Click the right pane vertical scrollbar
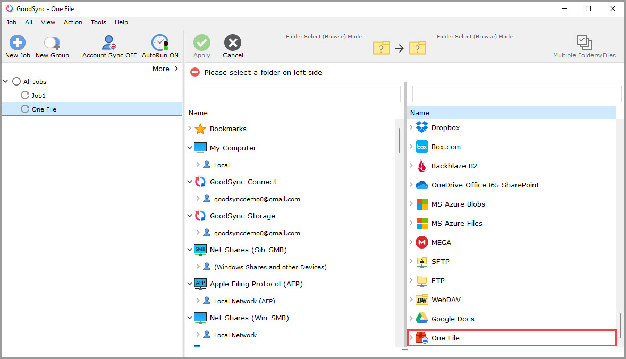Viewport: 626px width, 359px height. click(x=620, y=326)
